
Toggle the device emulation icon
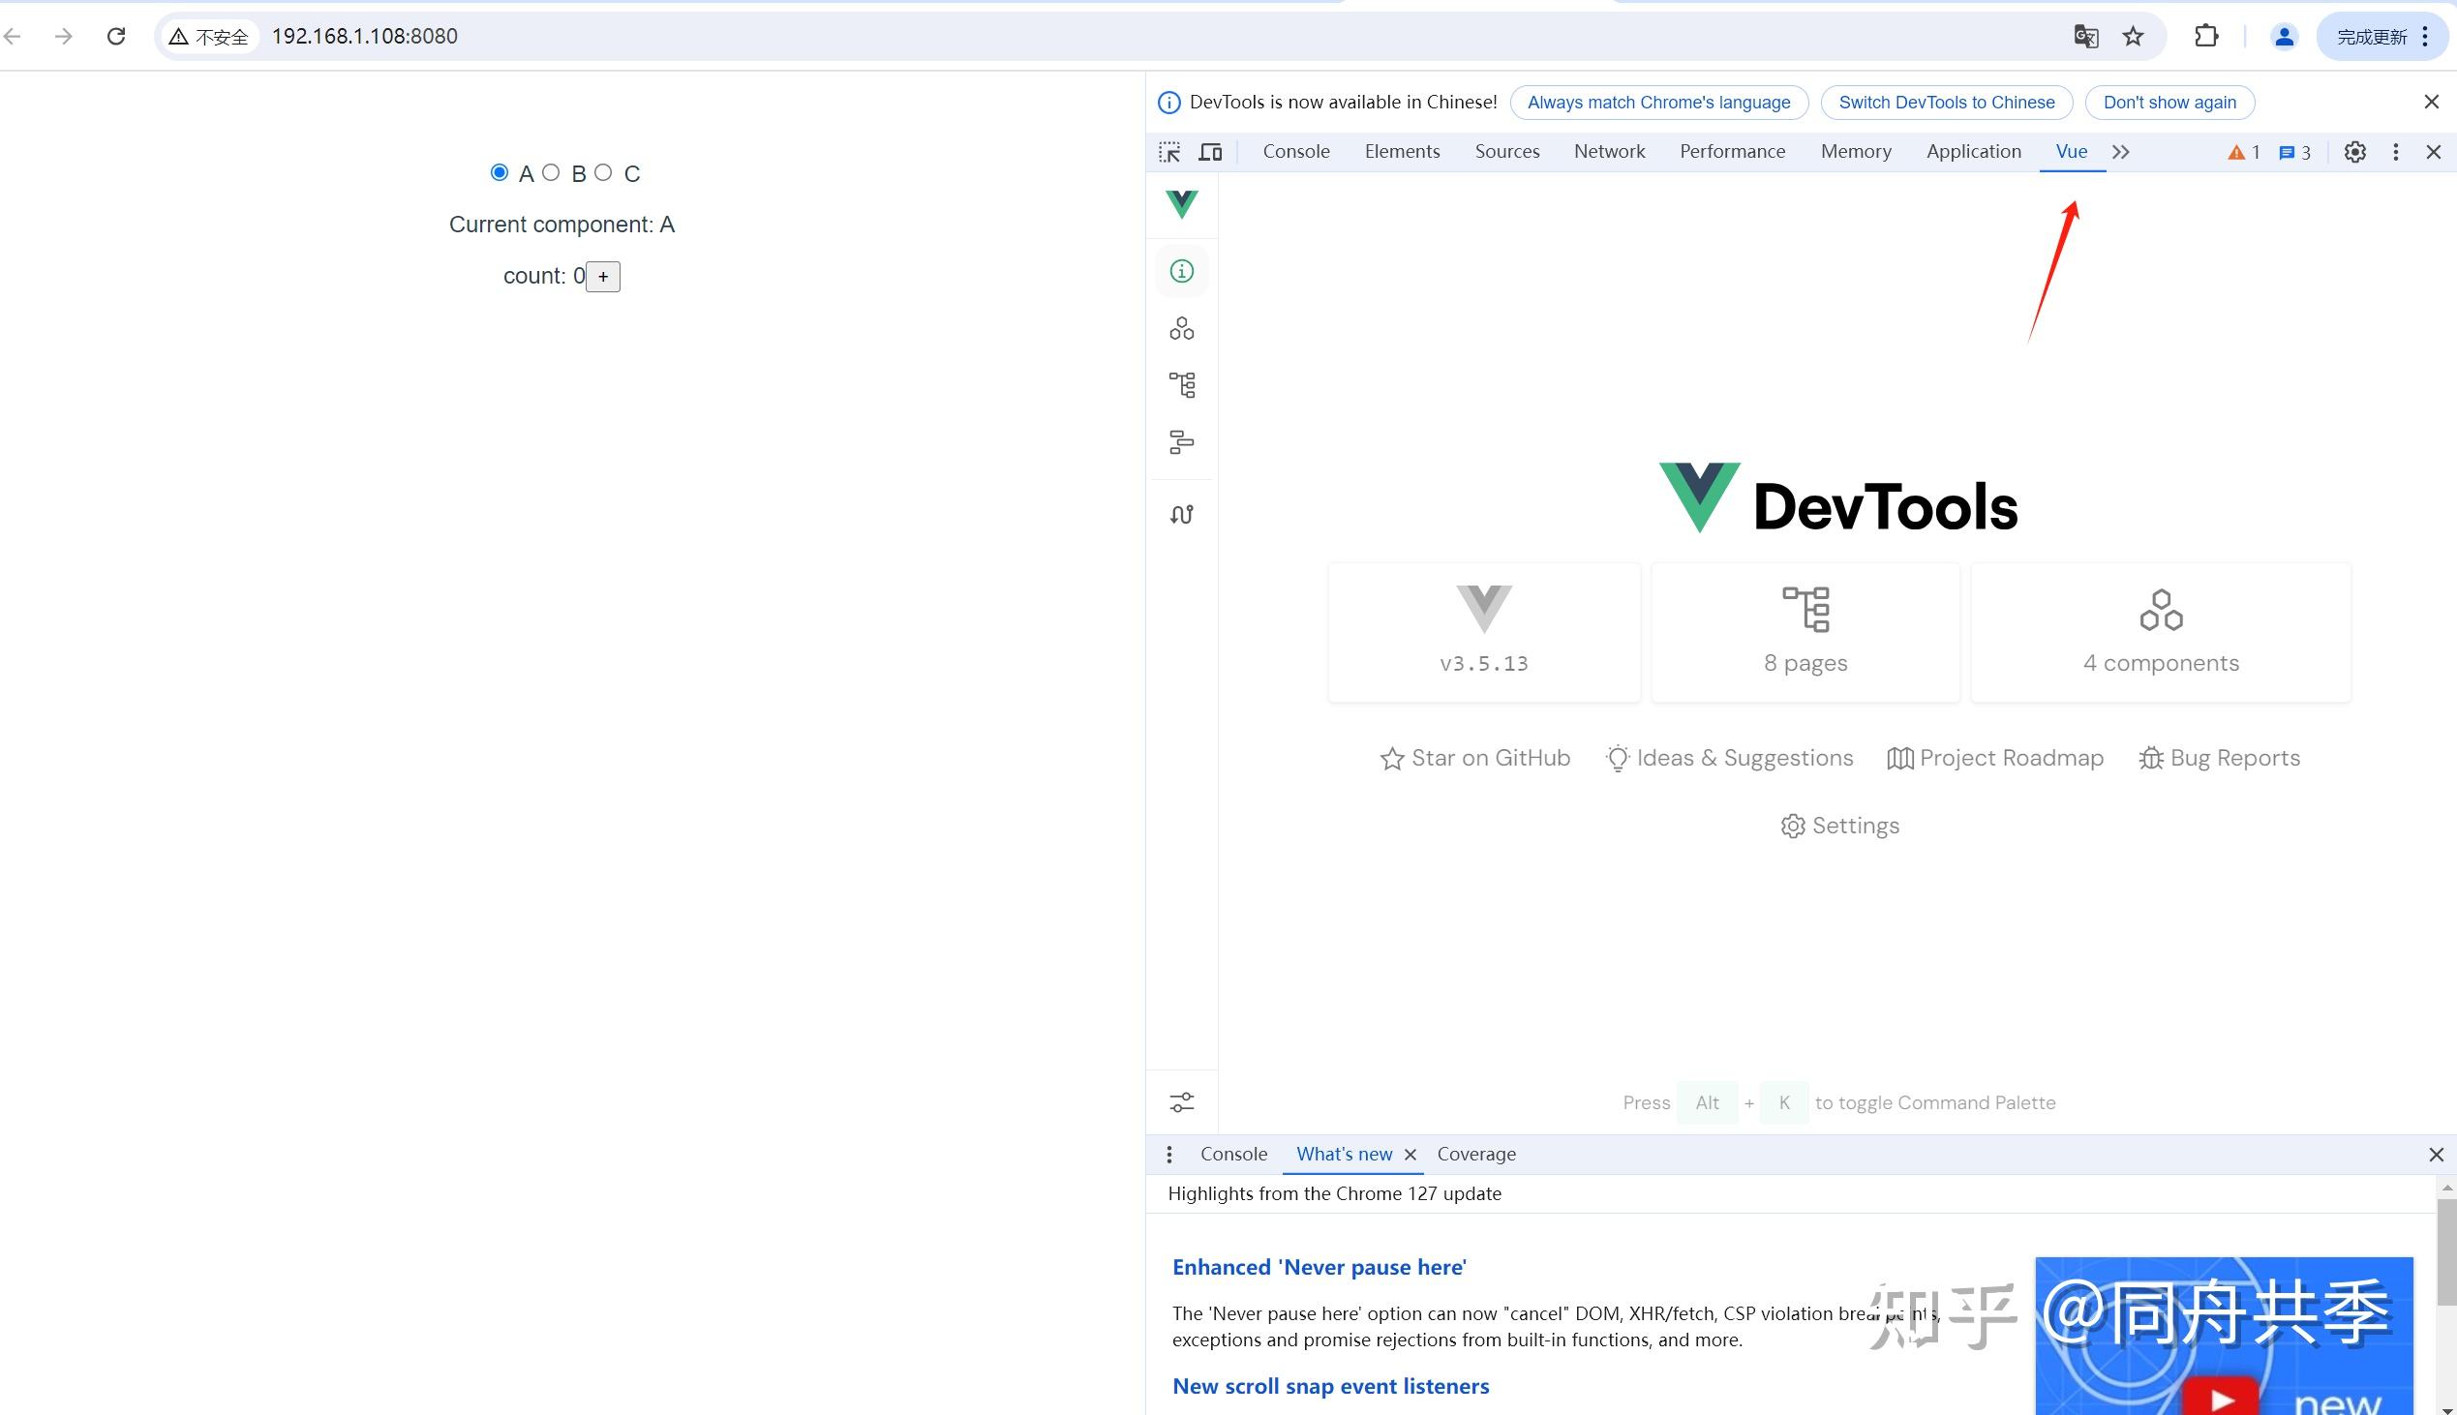(x=1209, y=152)
